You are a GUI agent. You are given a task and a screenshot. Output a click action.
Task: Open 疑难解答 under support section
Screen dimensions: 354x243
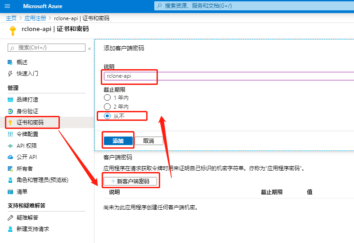pos(27,218)
